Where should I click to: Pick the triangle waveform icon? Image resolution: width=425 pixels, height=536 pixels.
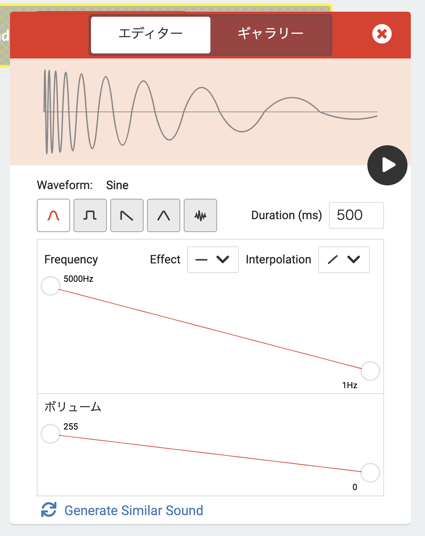pos(164,215)
